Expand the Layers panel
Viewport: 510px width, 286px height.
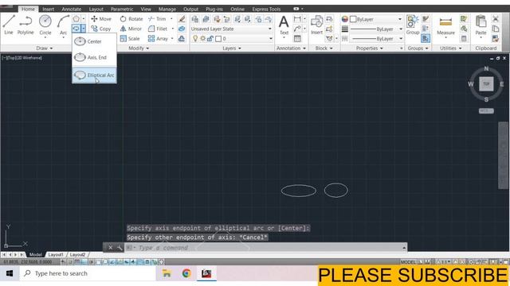tap(232, 48)
